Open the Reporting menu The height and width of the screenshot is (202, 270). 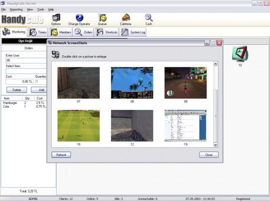point(16,10)
